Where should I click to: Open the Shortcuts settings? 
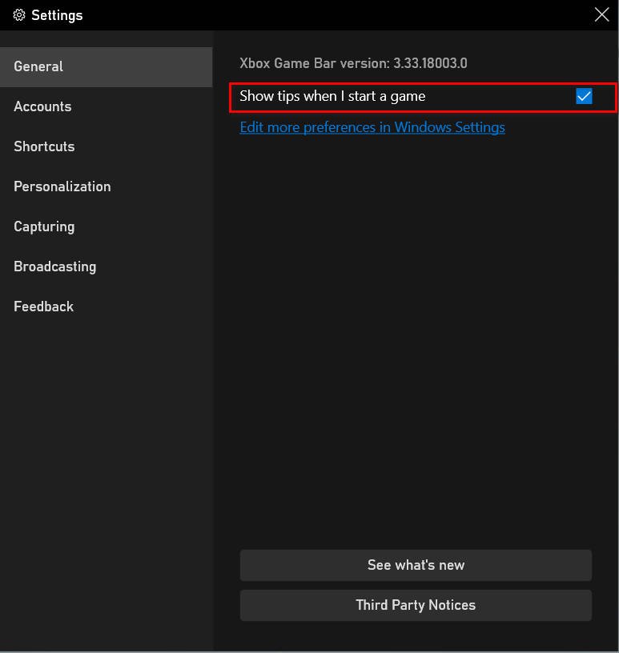107,146
